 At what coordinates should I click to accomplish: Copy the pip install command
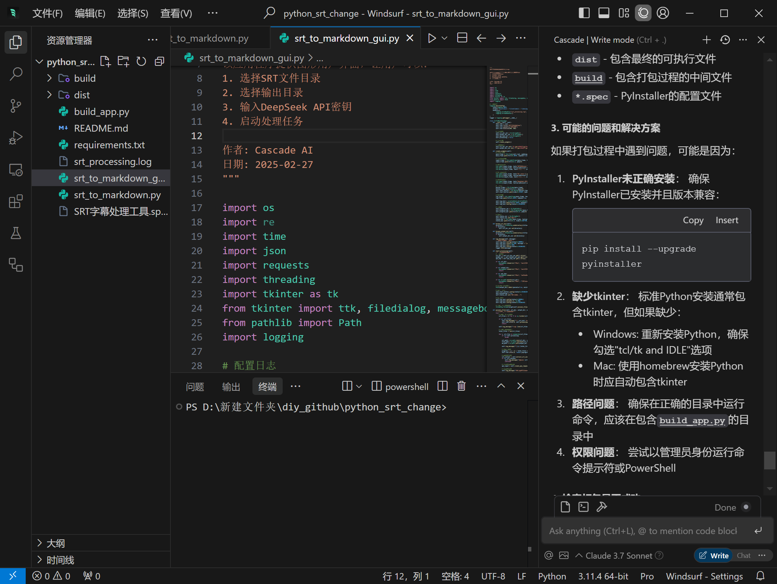point(693,220)
